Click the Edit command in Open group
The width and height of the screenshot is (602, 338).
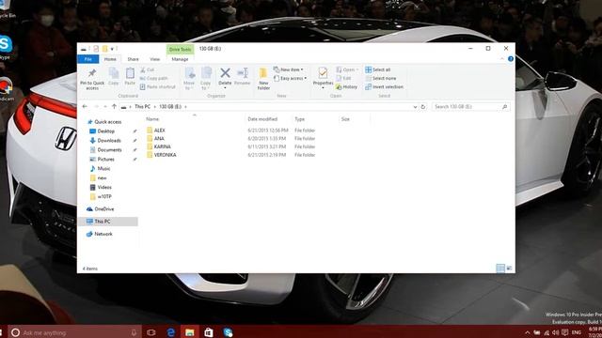(343, 78)
